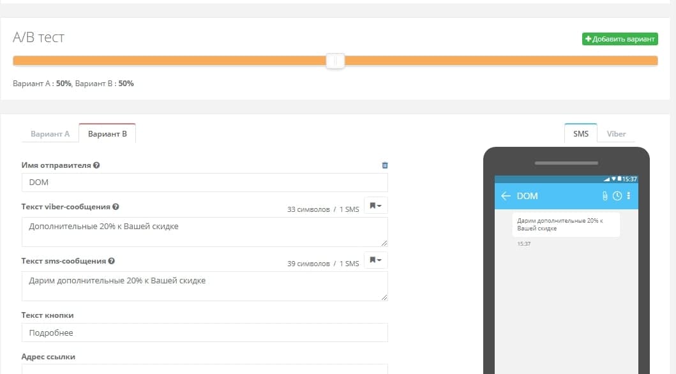Select the Вариант B tab
This screenshot has width=676, height=374.
107,133
